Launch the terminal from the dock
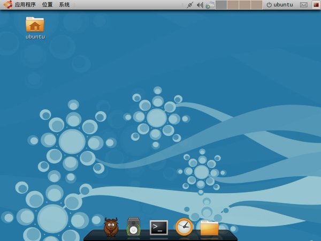The width and height of the screenshot is (321, 241). tap(159, 228)
